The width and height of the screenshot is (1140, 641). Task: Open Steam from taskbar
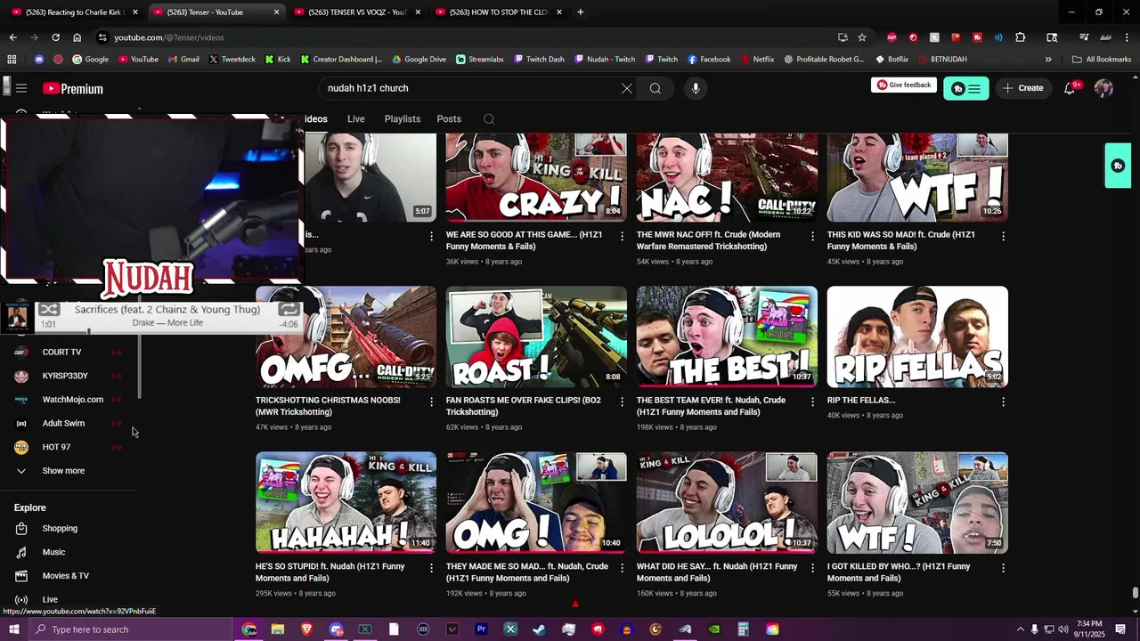pos(539,629)
